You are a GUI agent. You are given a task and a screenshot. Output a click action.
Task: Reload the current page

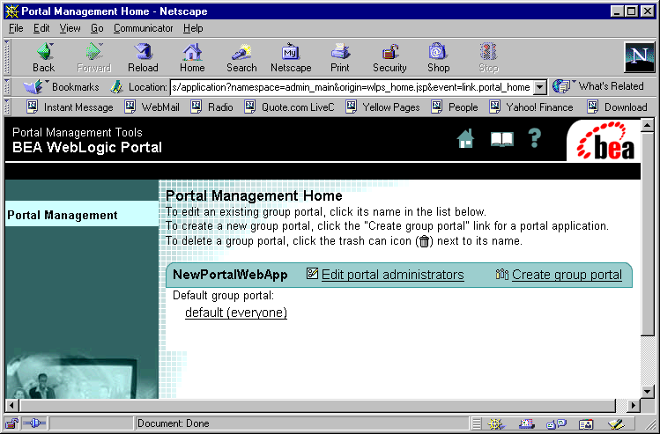(x=143, y=58)
